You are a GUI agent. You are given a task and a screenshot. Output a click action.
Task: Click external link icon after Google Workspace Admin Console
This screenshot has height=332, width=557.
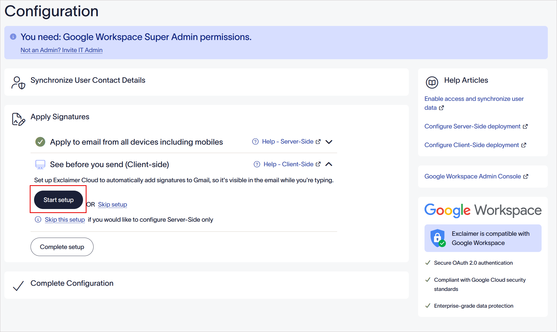click(x=526, y=177)
